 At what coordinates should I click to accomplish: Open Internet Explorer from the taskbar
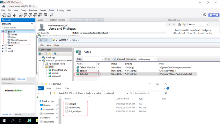click(29, 120)
